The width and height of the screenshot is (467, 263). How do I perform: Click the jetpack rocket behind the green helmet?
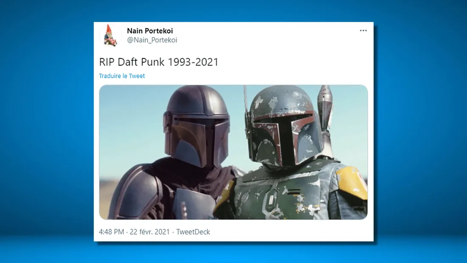pos(325,106)
